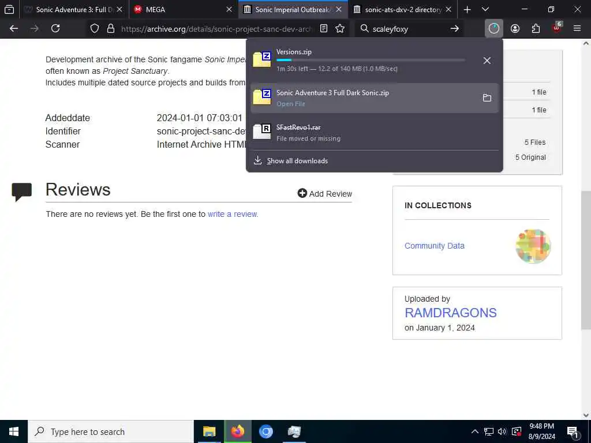Image resolution: width=591 pixels, height=443 pixels.
Task: Go back with the back arrow
Action: pyautogui.click(x=14, y=29)
